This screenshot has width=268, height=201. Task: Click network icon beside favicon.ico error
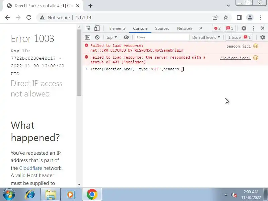pyautogui.click(x=256, y=58)
